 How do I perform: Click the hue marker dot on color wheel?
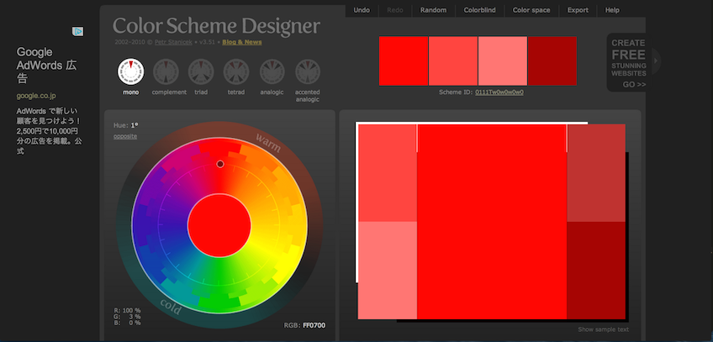tap(220, 164)
